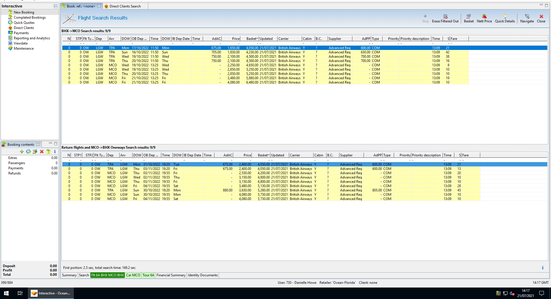Maximize the Booking contents panel
Screen dimensions: 551x299
(56, 144)
